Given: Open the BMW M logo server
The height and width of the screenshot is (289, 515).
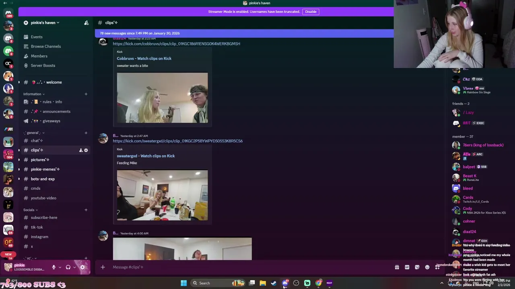Looking at the screenshot, I should click(x=8, y=129).
